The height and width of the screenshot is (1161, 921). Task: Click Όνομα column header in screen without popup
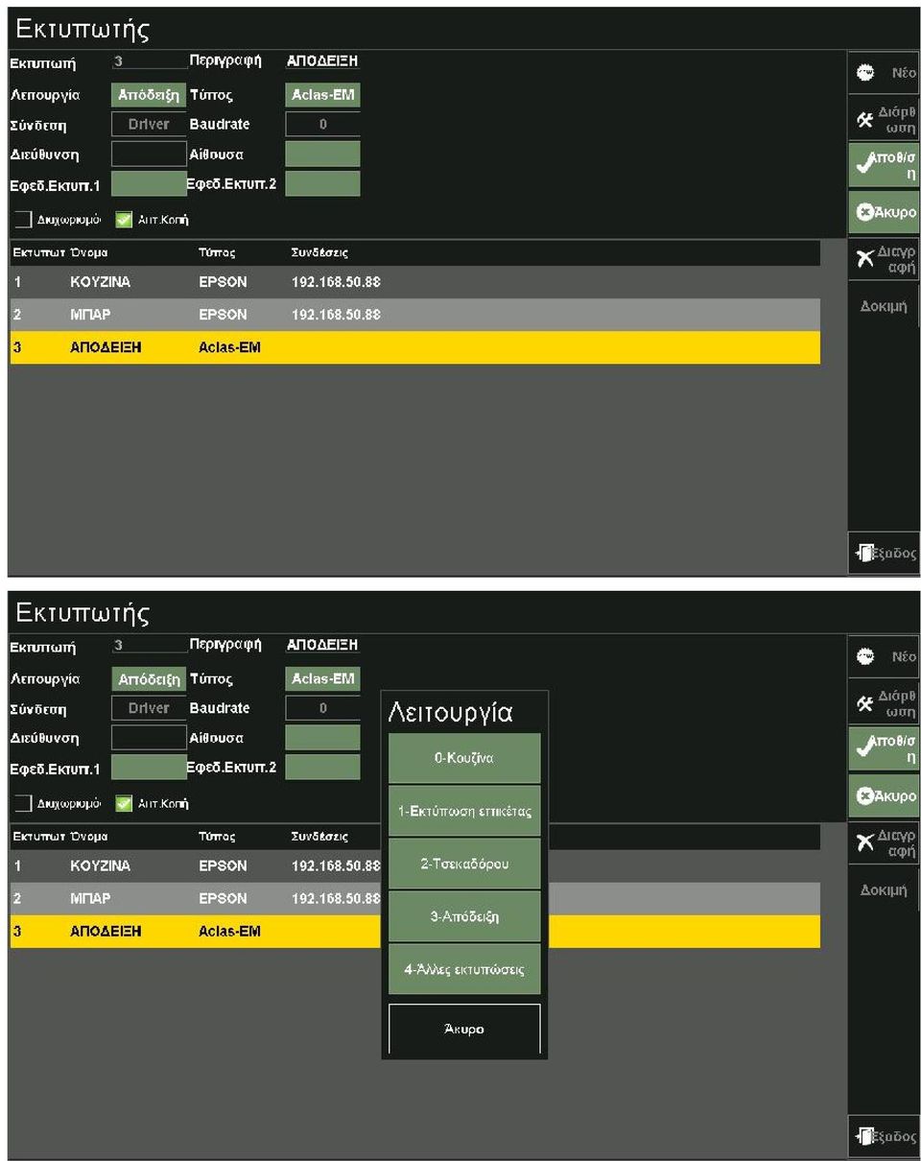(89, 253)
